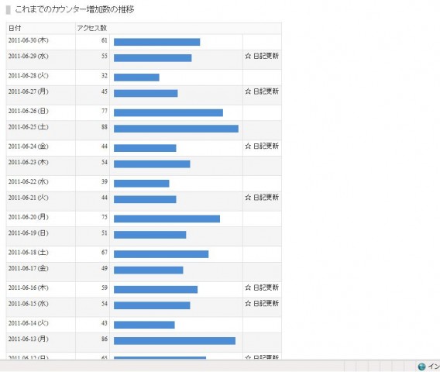Click the star icon for 2011-06-27
The width and height of the screenshot is (440, 372).
coord(248,91)
